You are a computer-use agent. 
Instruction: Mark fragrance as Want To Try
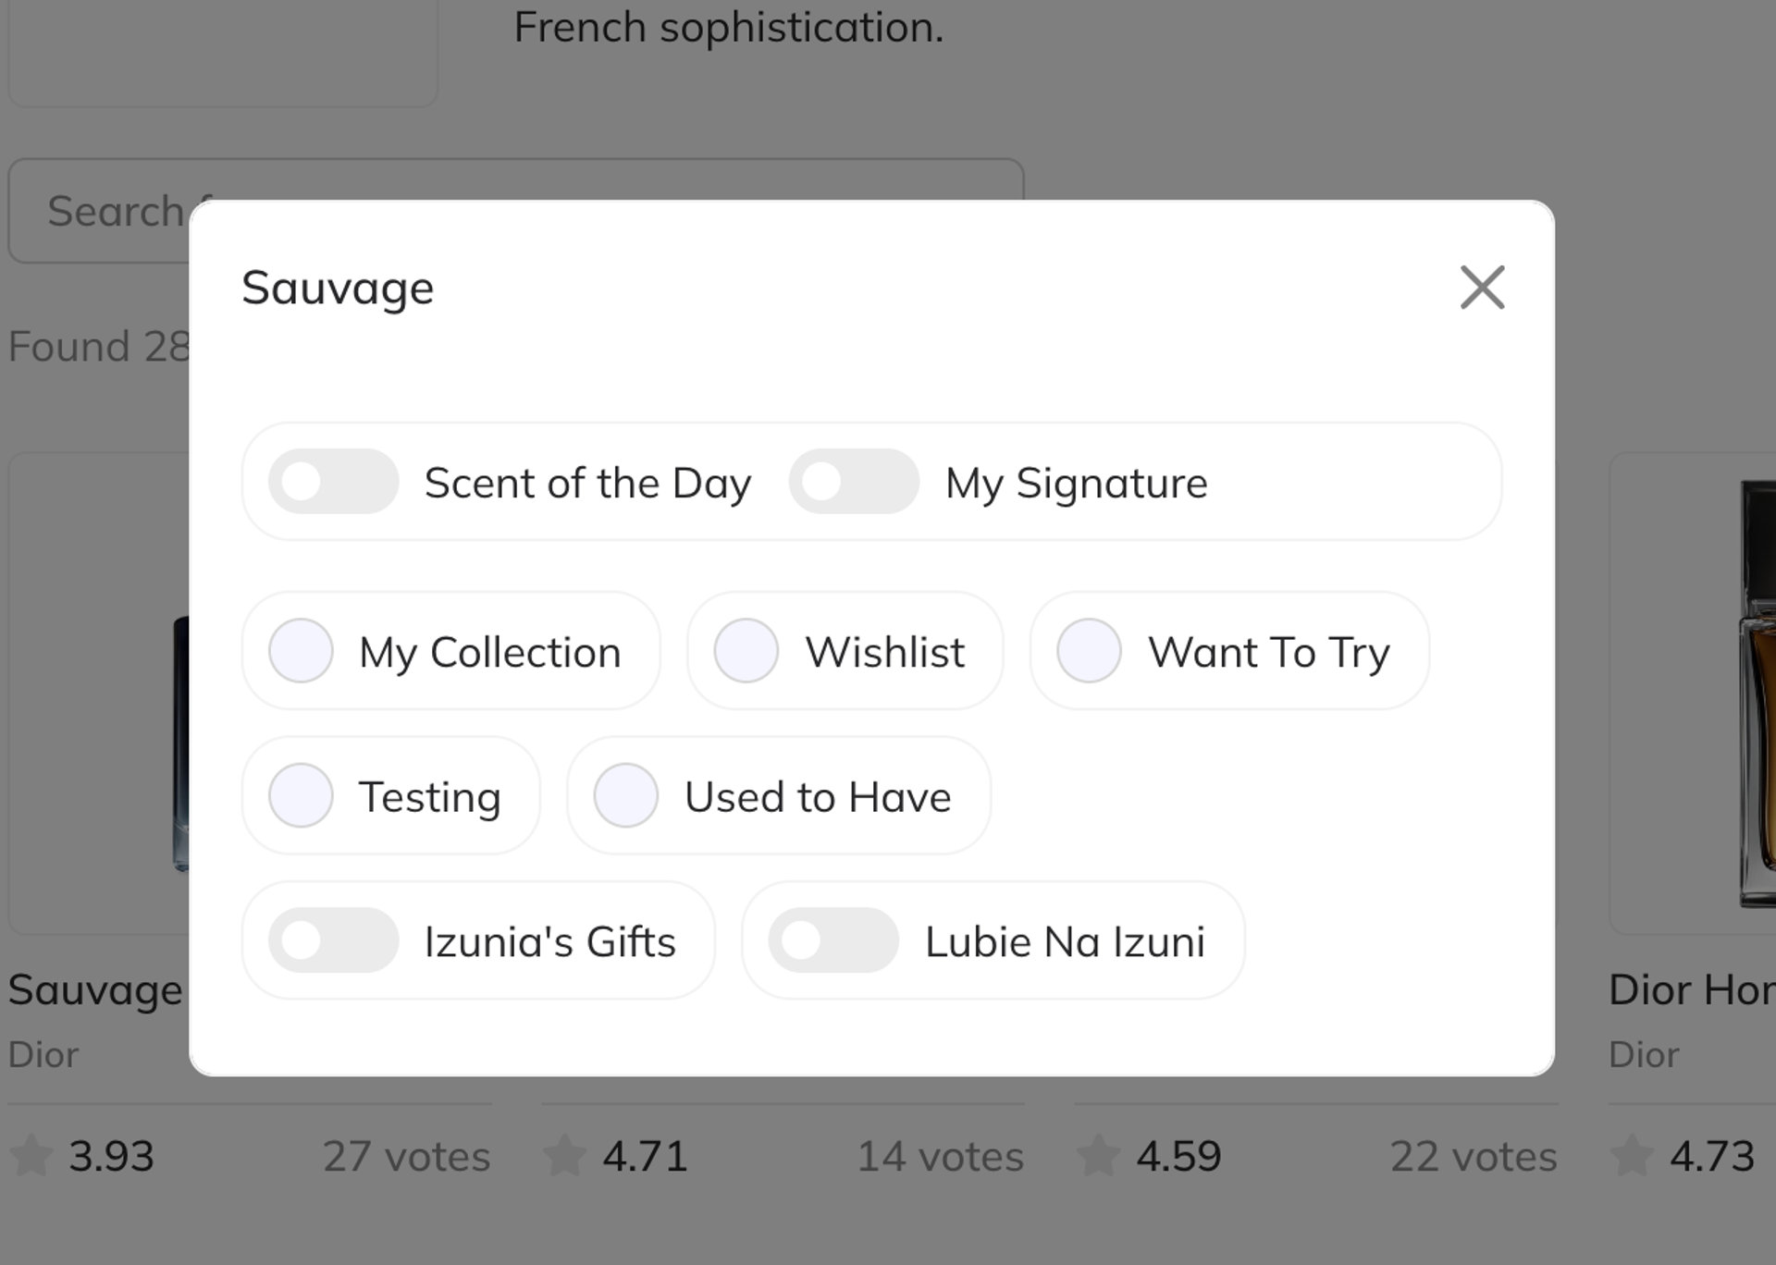click(1089, 651)
